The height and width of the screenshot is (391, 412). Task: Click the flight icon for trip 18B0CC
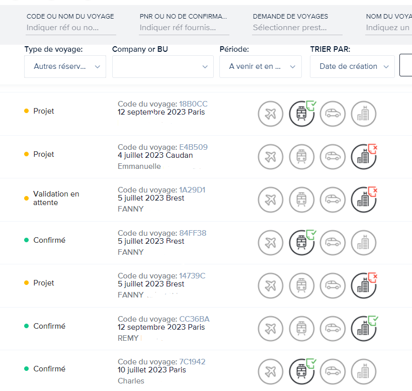(271, 114)
